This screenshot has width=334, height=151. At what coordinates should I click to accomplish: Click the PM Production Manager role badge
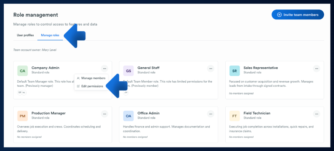[22, 116]
